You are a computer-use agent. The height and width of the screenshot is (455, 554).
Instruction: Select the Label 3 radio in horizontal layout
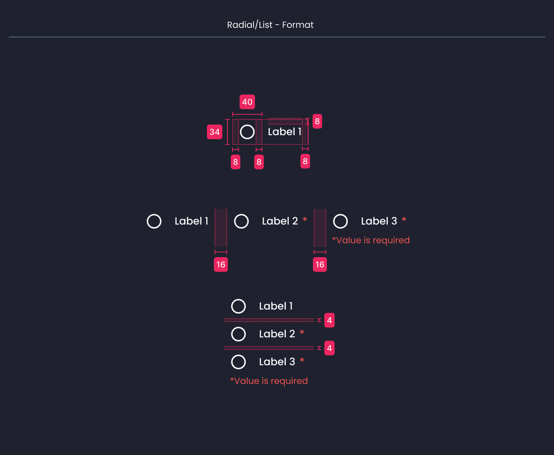pos(340,221)
